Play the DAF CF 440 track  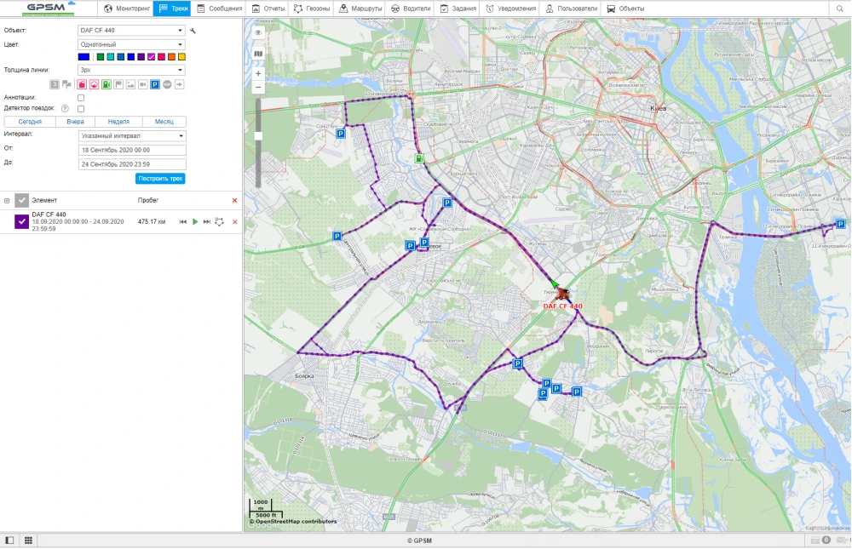tap(195, 221)
